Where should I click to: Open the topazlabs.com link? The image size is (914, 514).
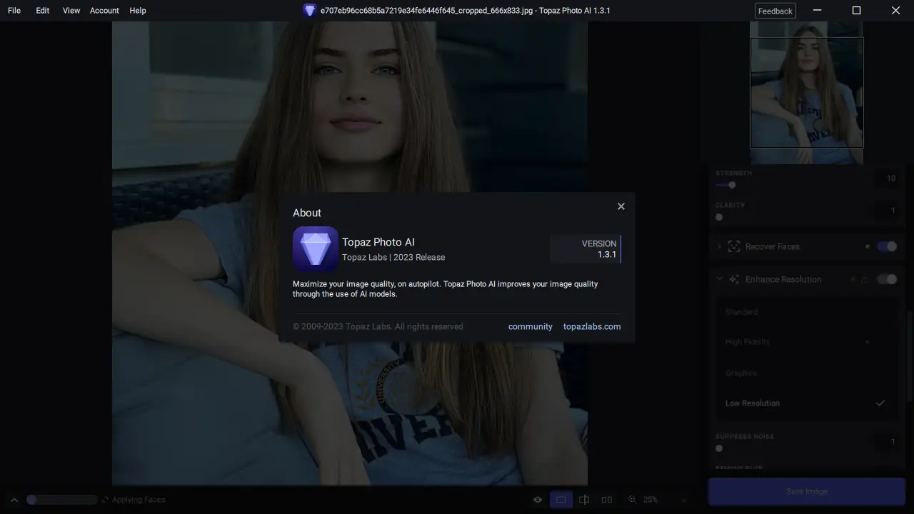coord(592,326)
